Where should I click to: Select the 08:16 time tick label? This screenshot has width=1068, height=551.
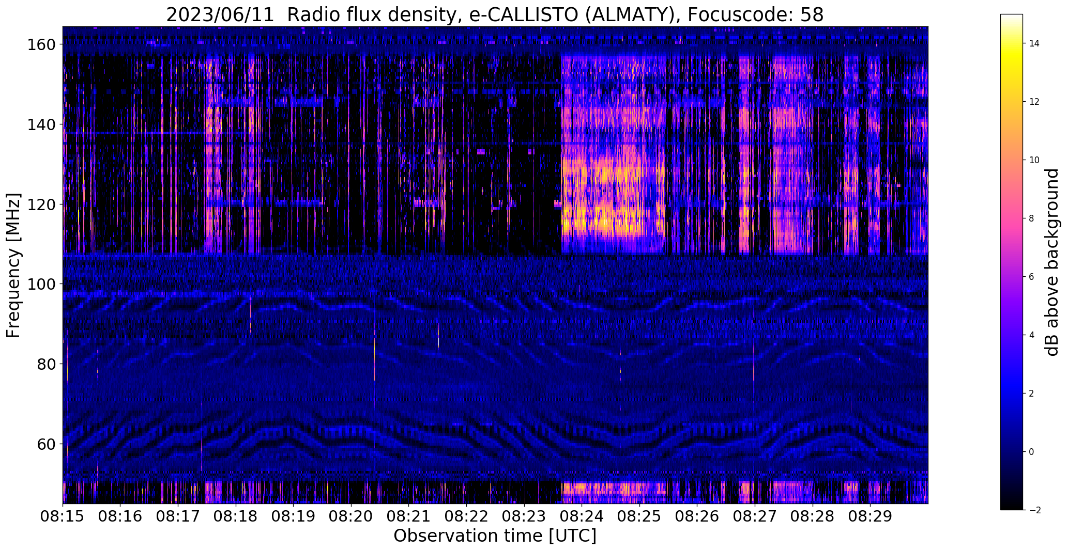pos(120,516)
